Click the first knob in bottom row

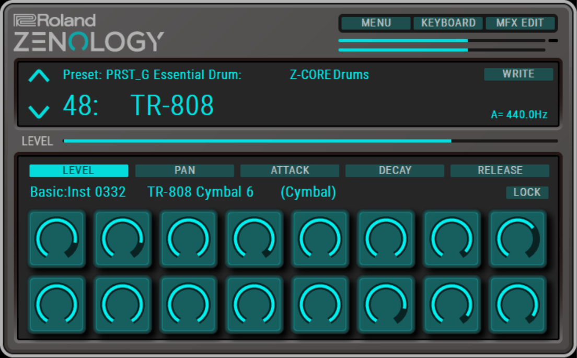(56, 304)
